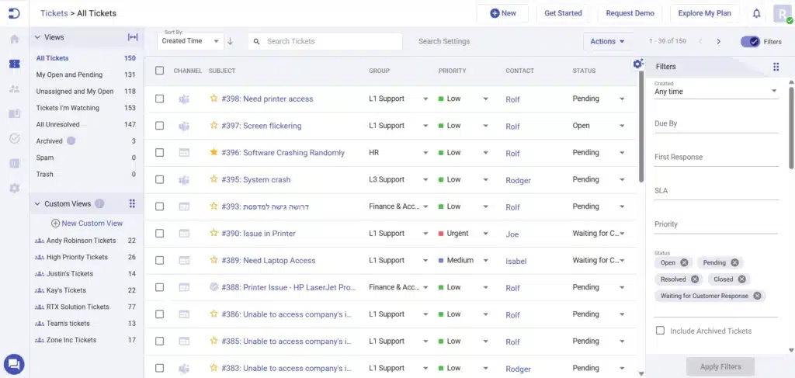Open the home icon in left sidebar
The width and height of the screenshot is (795, 378).
click(x=15, y=39)
